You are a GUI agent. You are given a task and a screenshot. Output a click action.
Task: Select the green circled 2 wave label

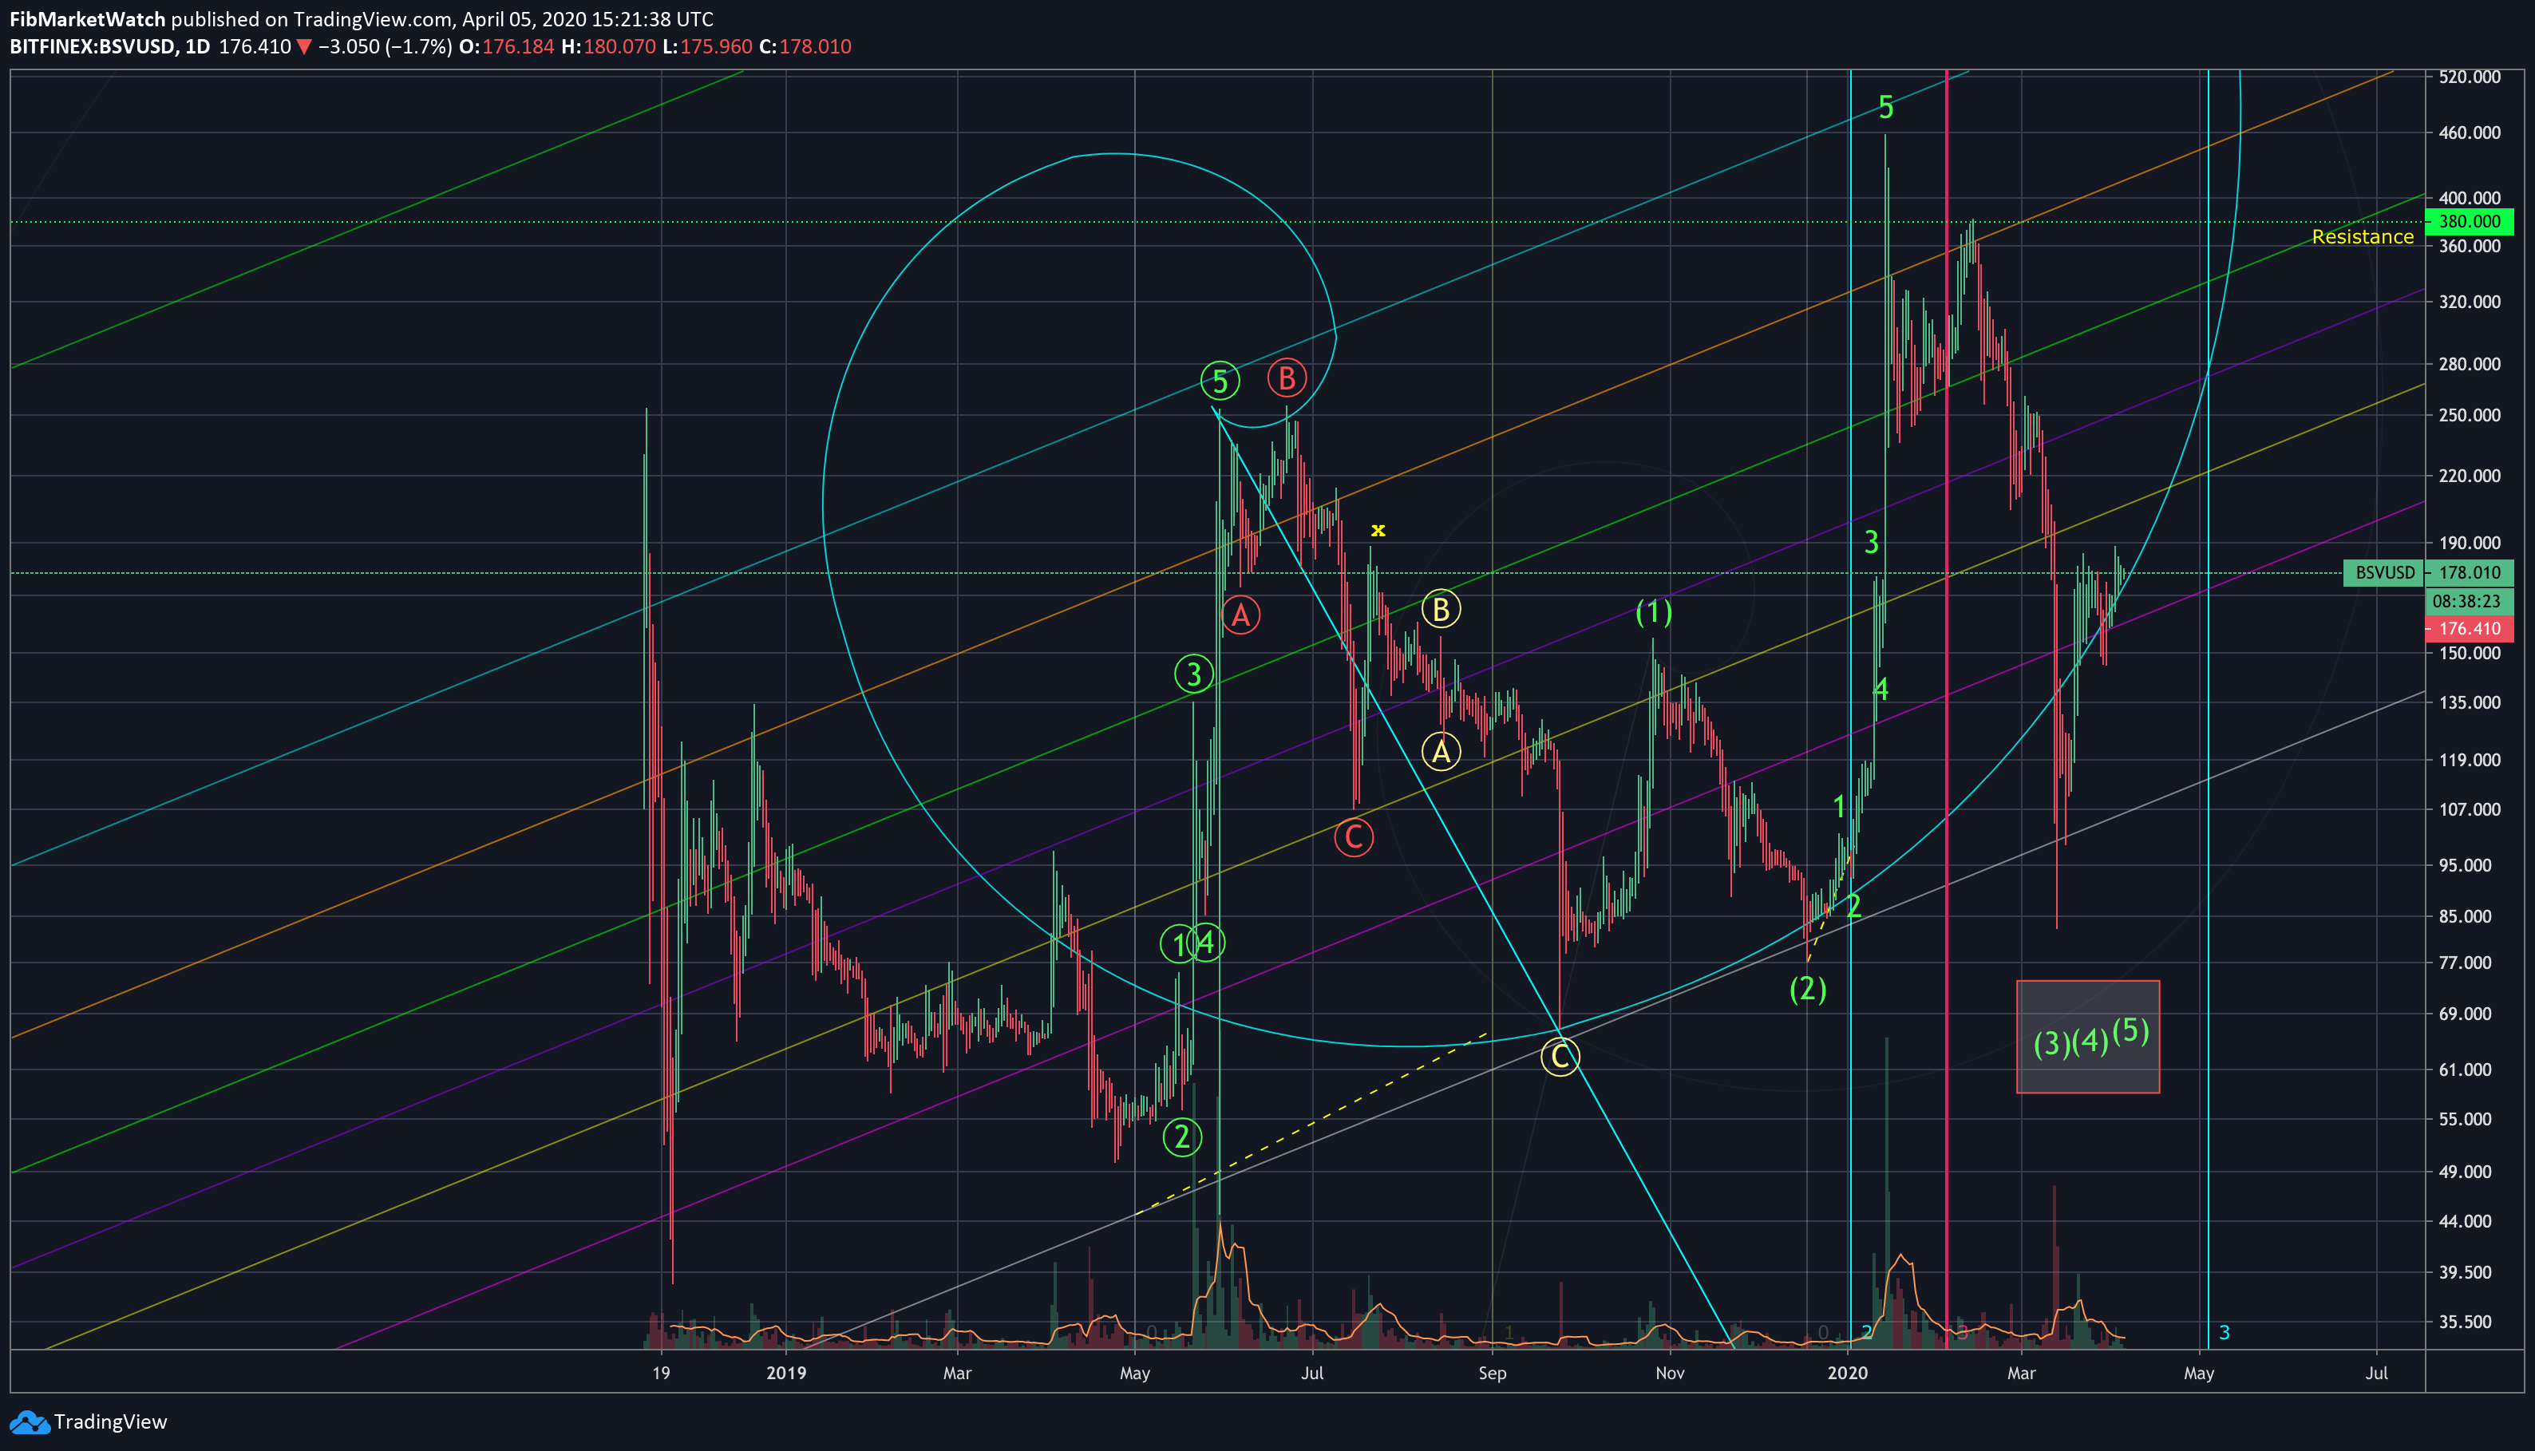point(1183,1137)
